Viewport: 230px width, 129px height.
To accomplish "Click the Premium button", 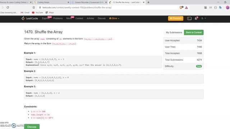I will 176,18.
